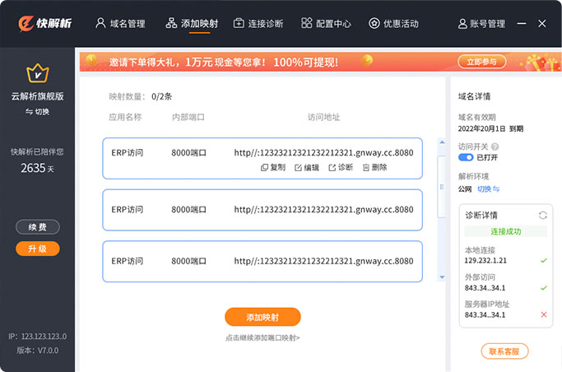This screenshot has width=562, height=372.
Task: Click the diagnose icon in first ERP mapping
Action: click(x=332, y=167)
